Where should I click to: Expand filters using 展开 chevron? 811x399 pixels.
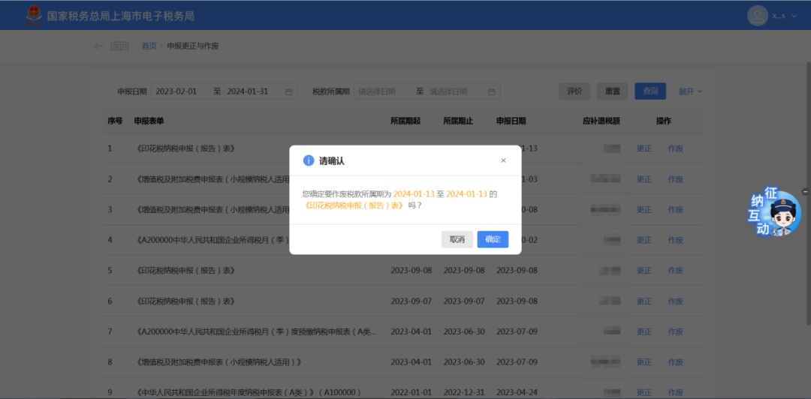point(699,91)
